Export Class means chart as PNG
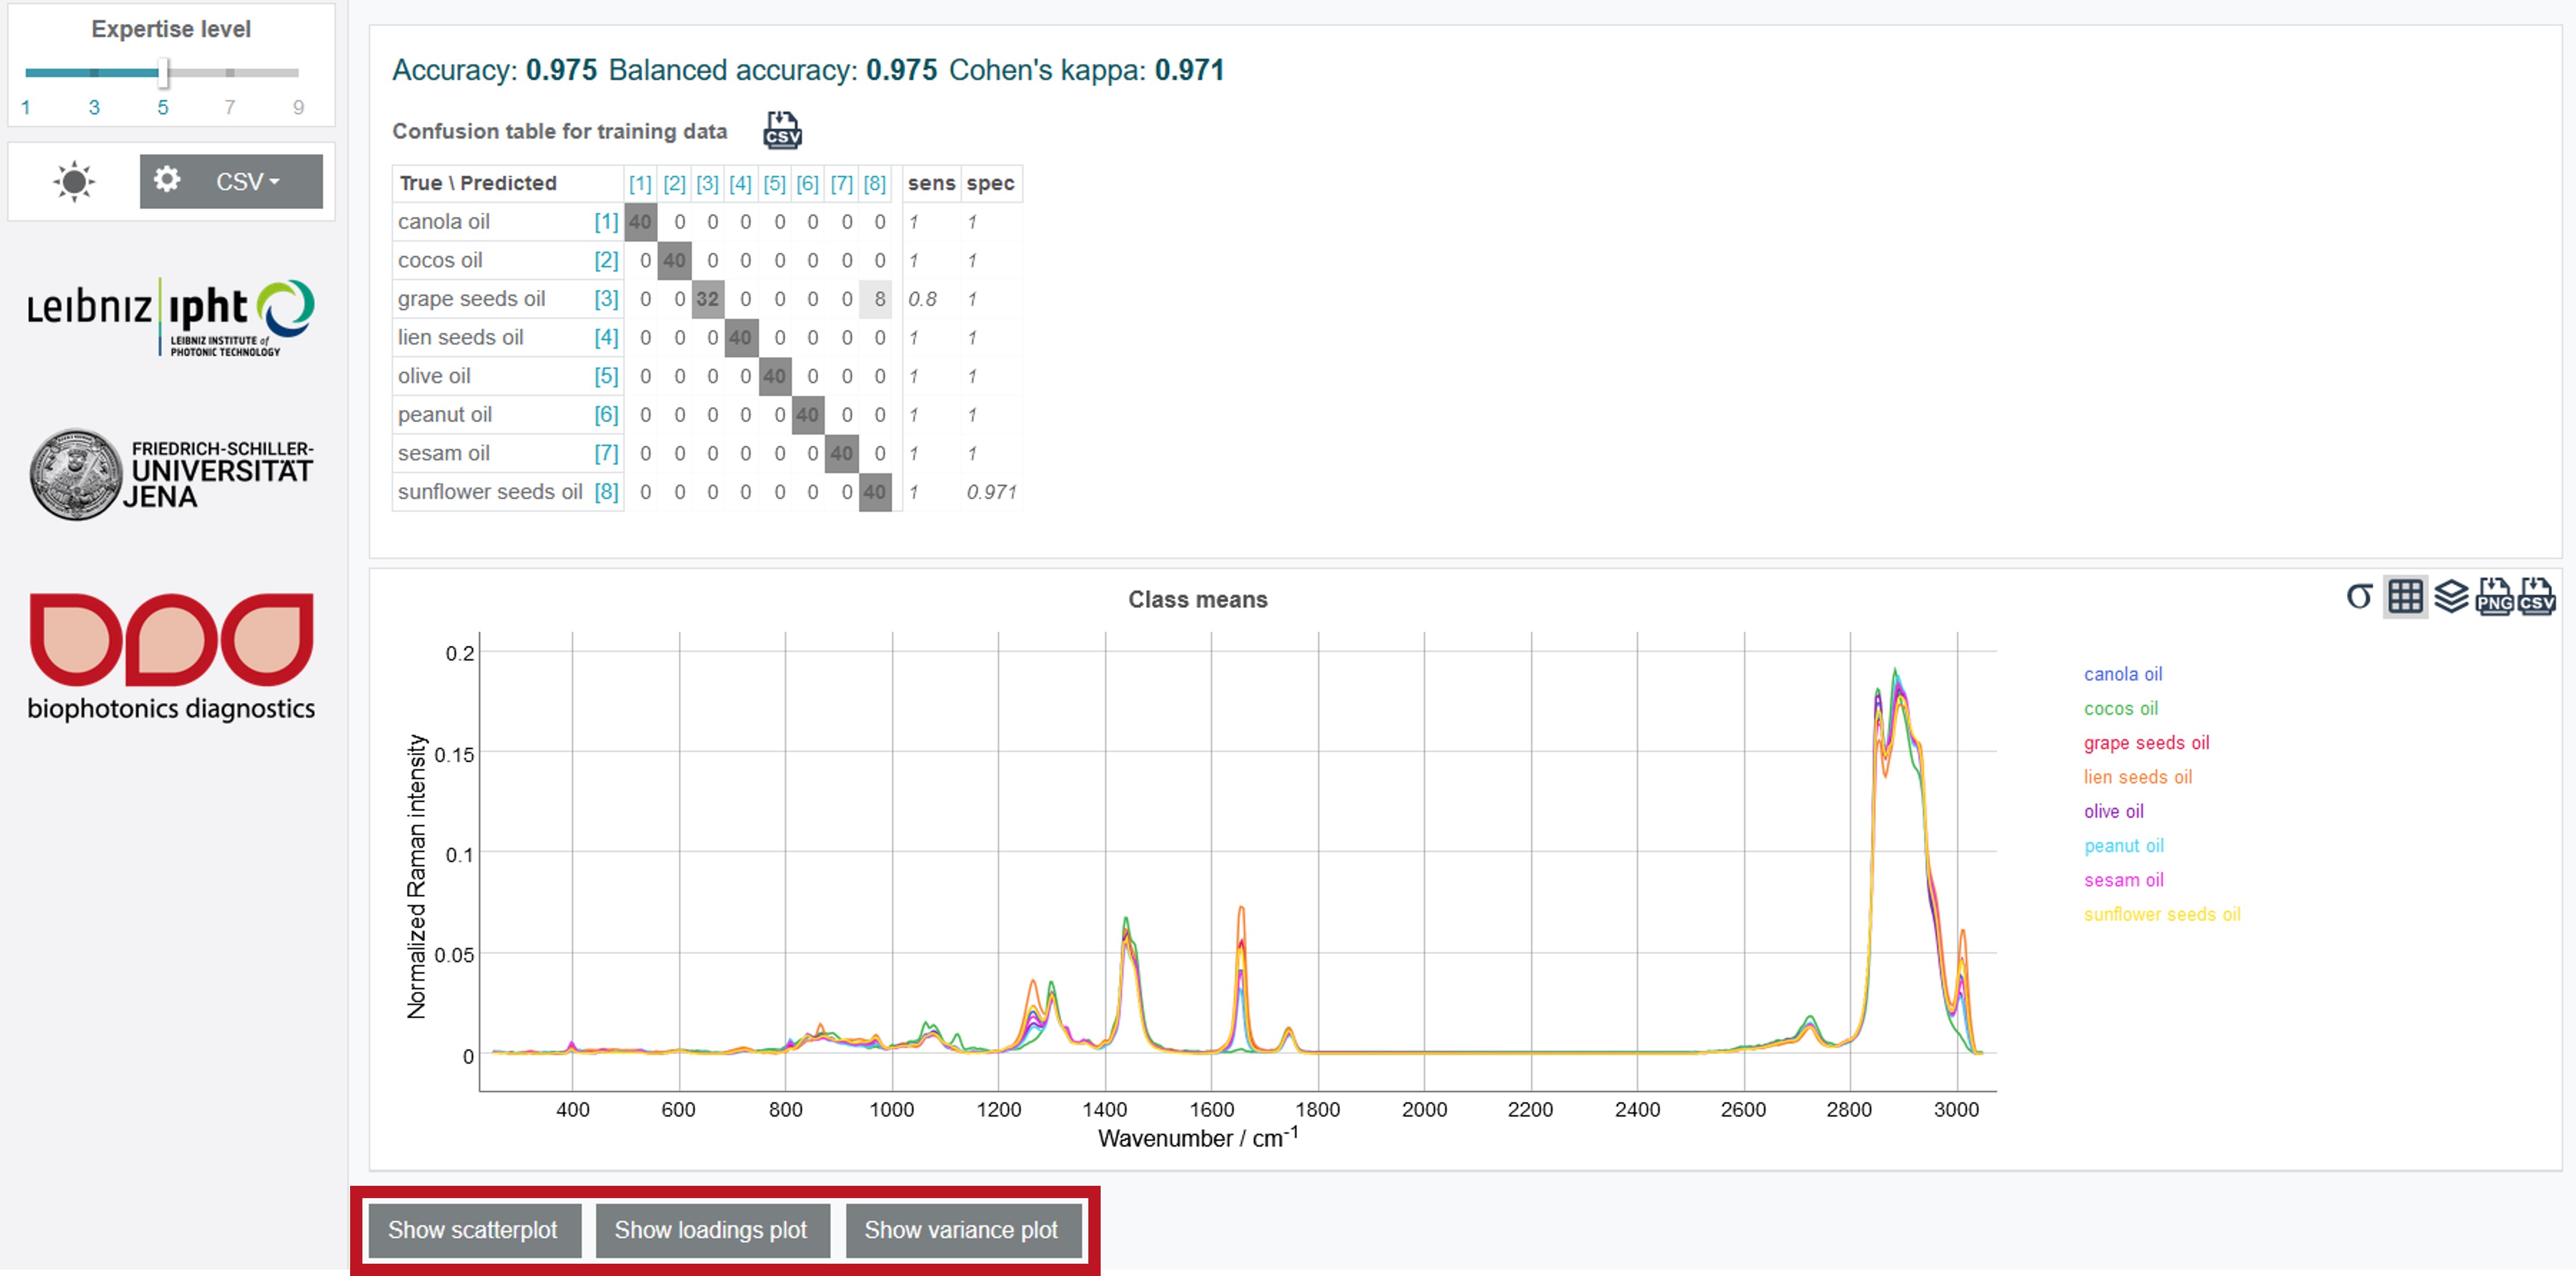The width and height of the screenshot is (2576, 1276). tap(2494, 597)
